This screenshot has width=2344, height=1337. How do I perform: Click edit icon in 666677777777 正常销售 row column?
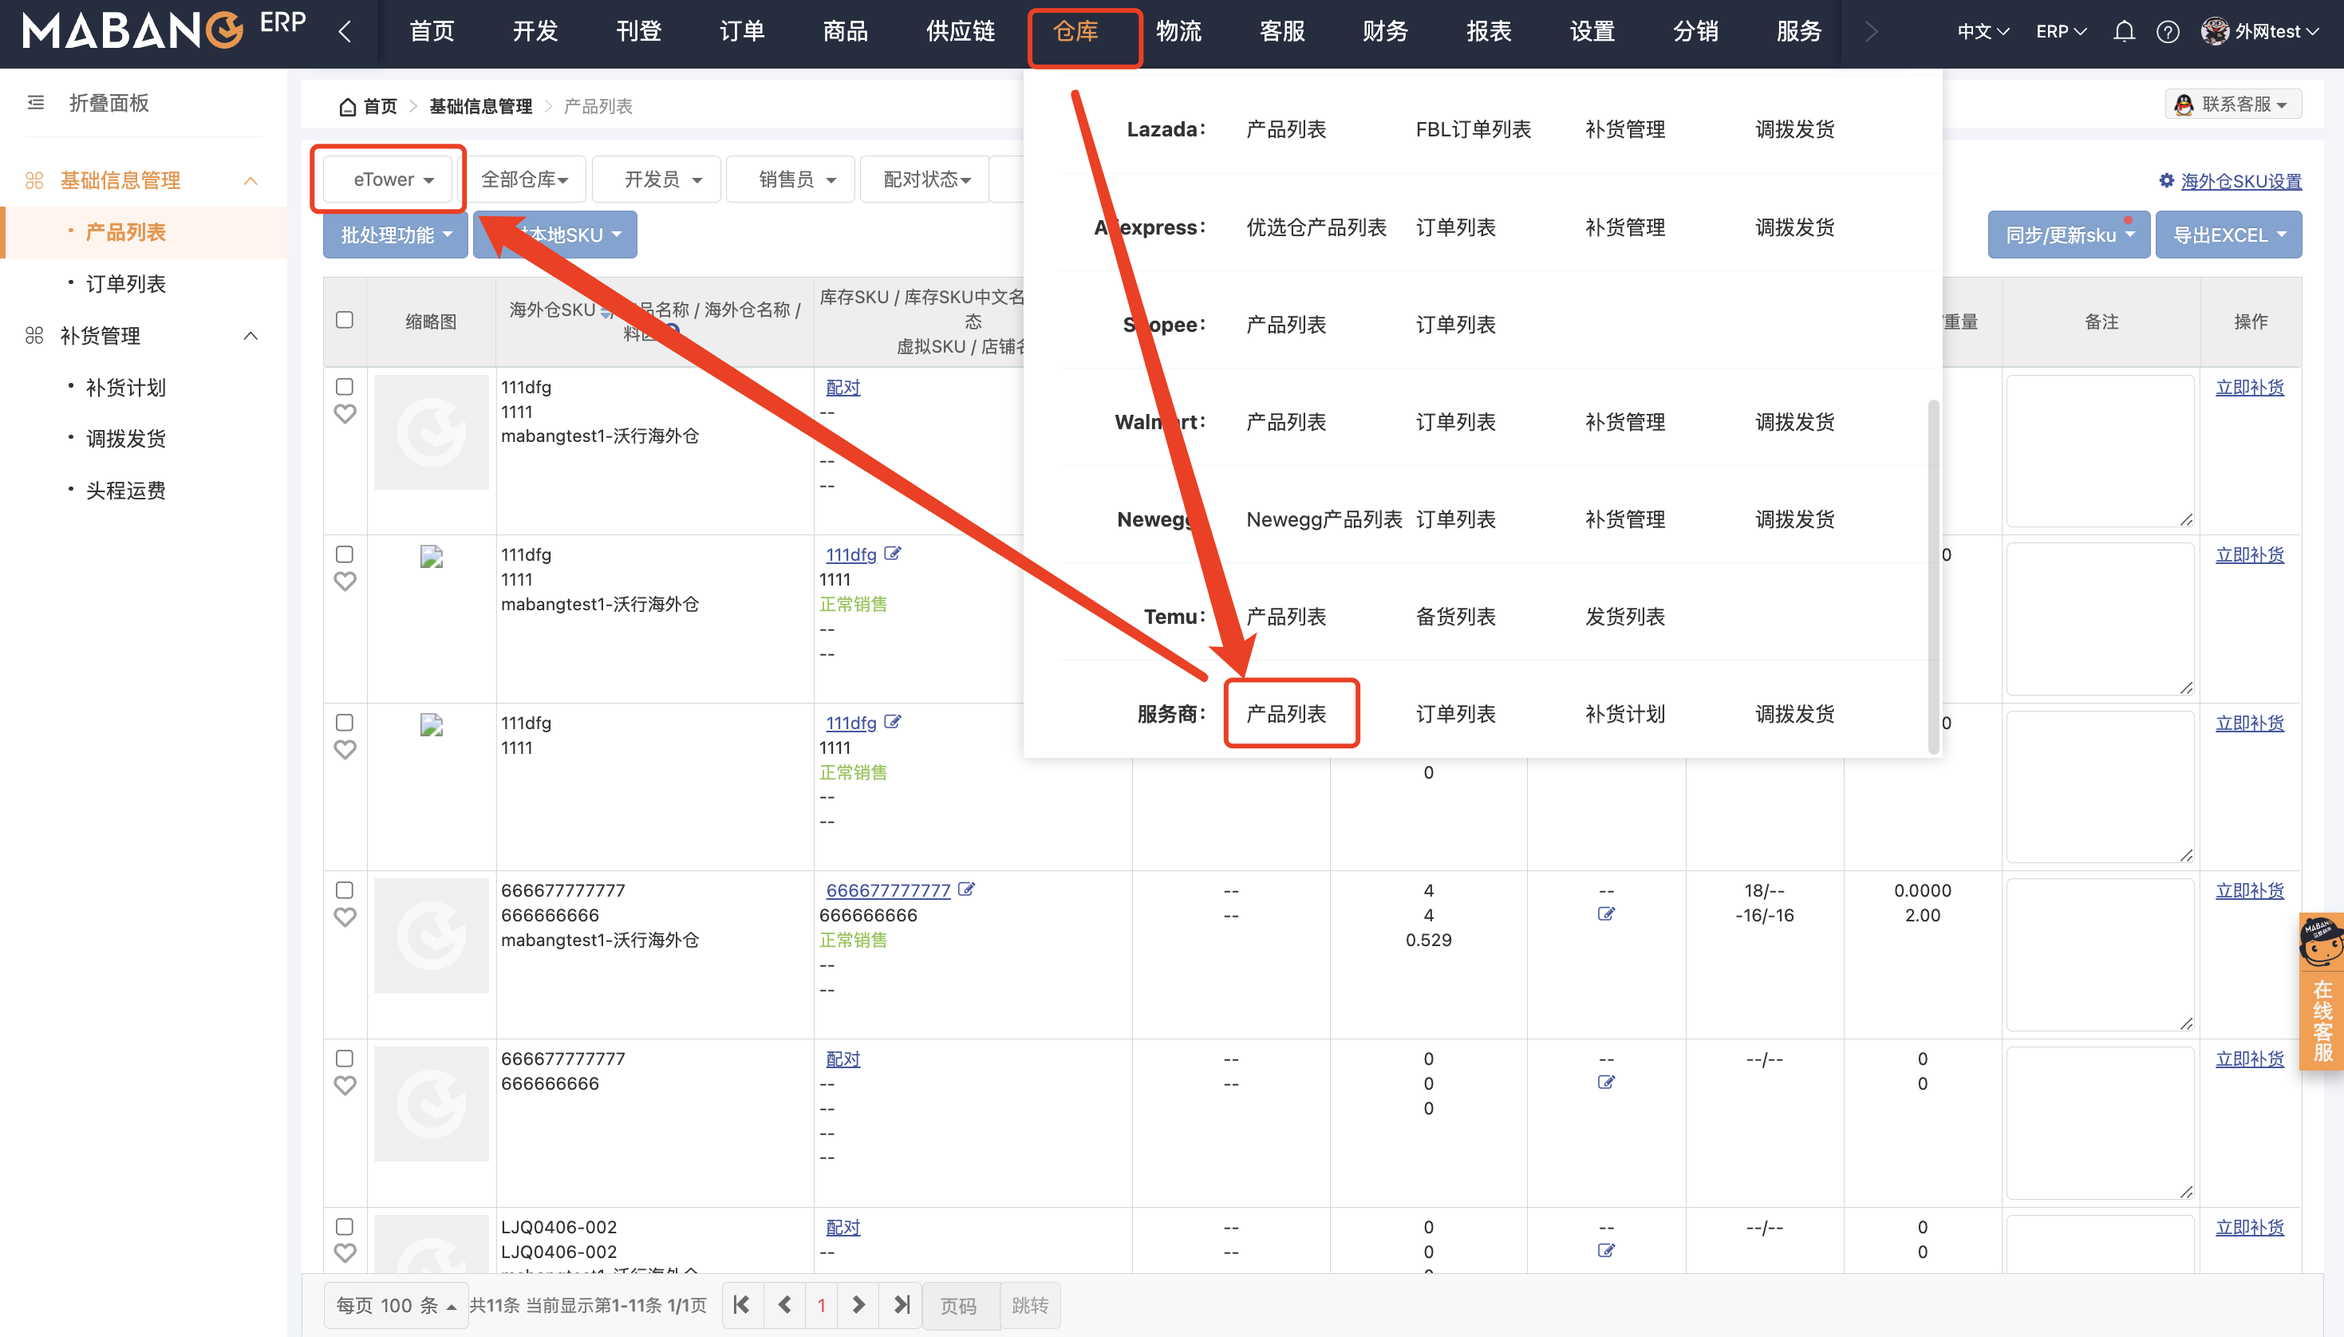1606,913
